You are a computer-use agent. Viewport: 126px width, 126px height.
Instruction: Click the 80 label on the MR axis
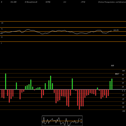pyautogui.click(x=123, y=75)
